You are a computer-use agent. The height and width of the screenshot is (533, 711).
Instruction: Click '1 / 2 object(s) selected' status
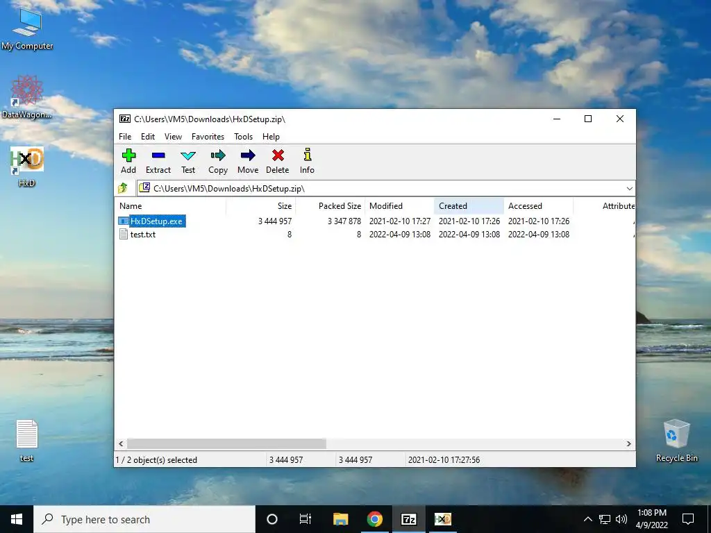[156, 460]
